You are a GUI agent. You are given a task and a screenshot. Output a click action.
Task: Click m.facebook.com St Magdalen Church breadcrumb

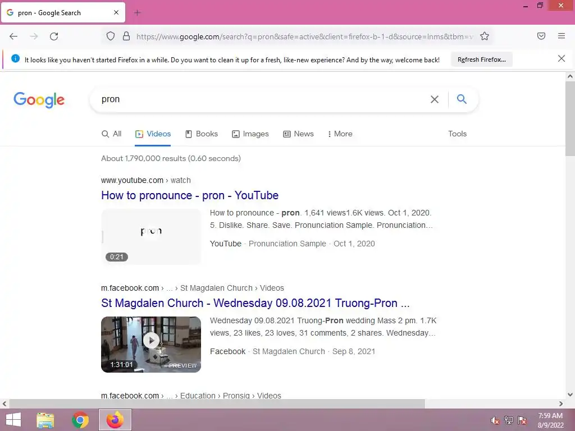[x=193, y=288]
